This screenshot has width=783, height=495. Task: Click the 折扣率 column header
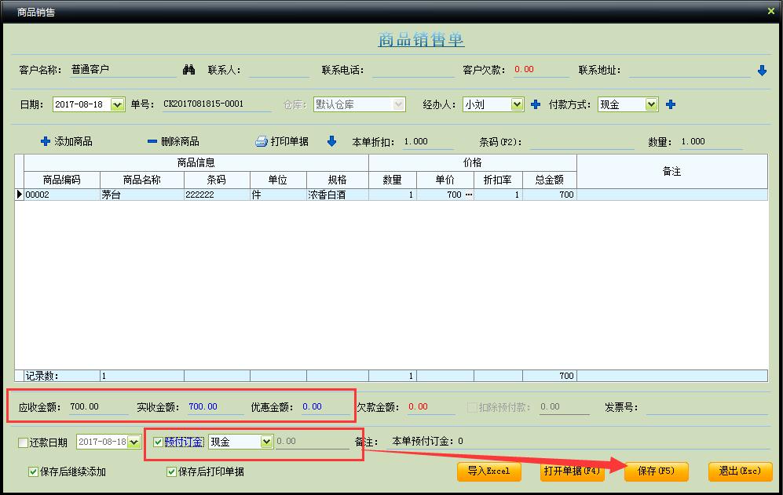pyautogui.click(x=498, y=180)
